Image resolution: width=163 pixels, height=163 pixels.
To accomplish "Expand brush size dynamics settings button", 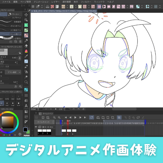I will (x=20, y=58).
